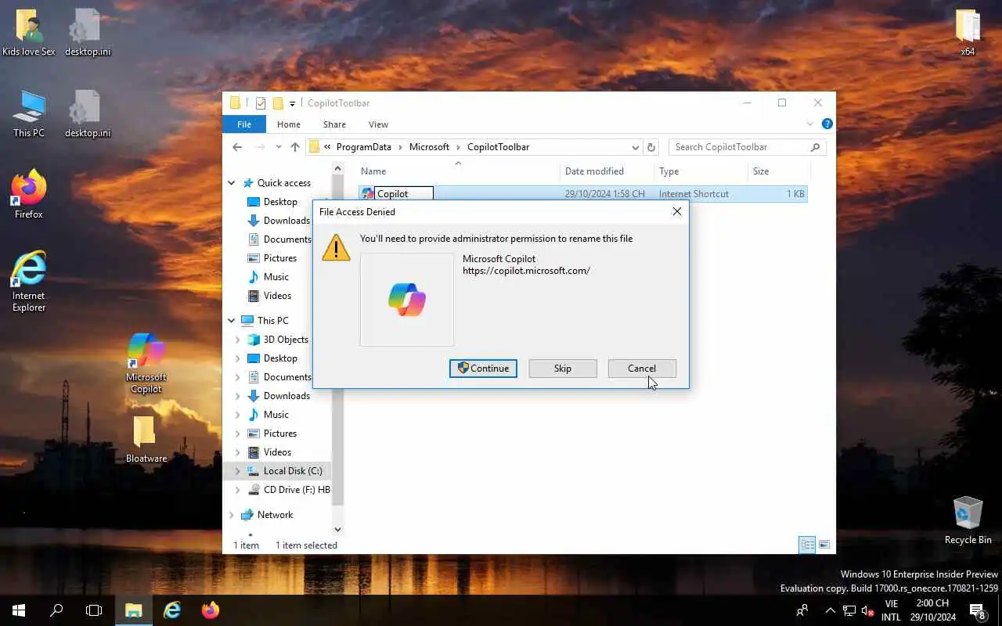The height and width of the screenshot is (626, 1002).
Task: Go back using Explorer back arrow
Action: pos(237,147)
